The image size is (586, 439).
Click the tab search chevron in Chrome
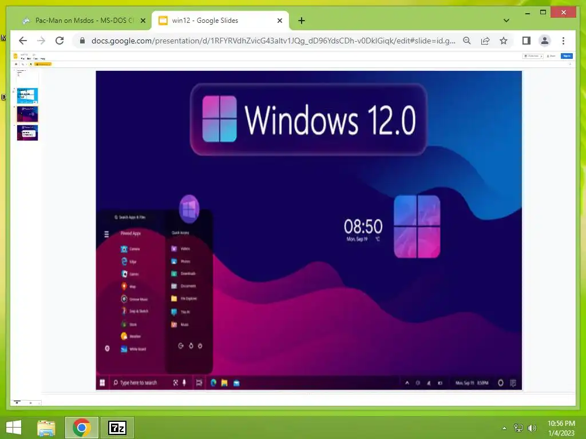[x=506, y=21]
